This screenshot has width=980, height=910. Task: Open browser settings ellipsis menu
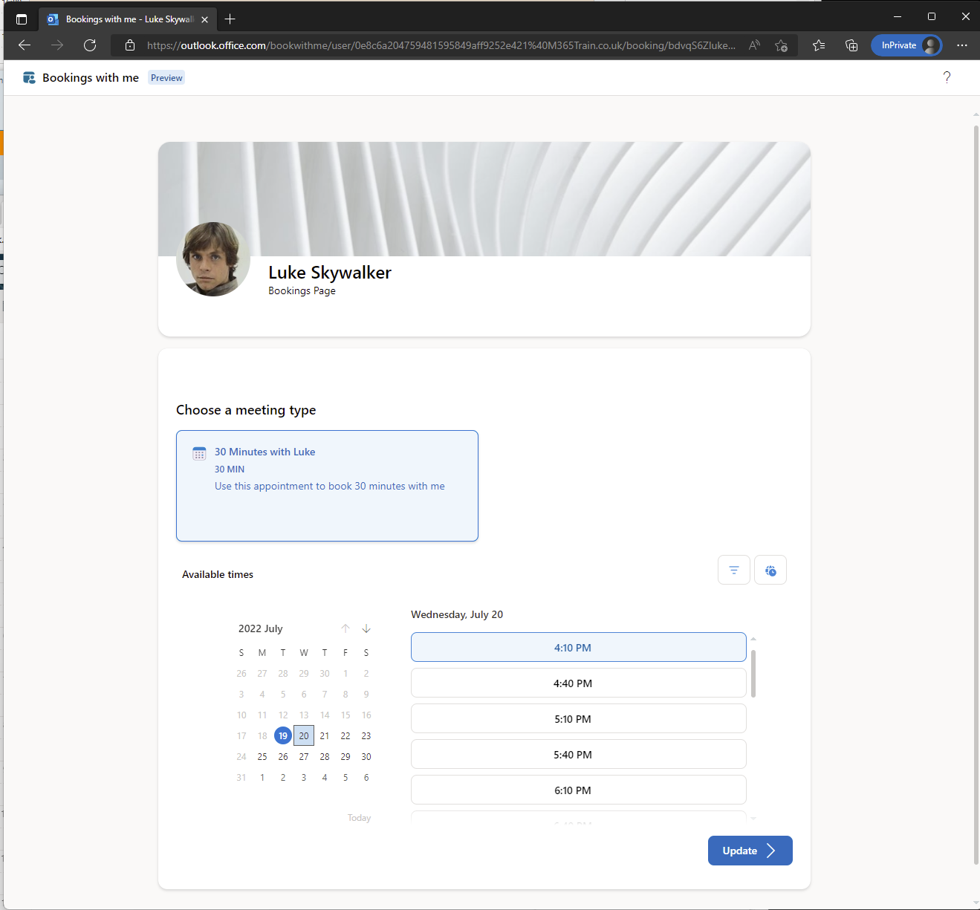point(962,45)
